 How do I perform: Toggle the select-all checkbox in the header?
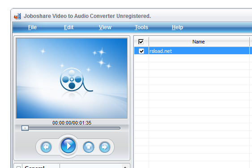point(141,42)
